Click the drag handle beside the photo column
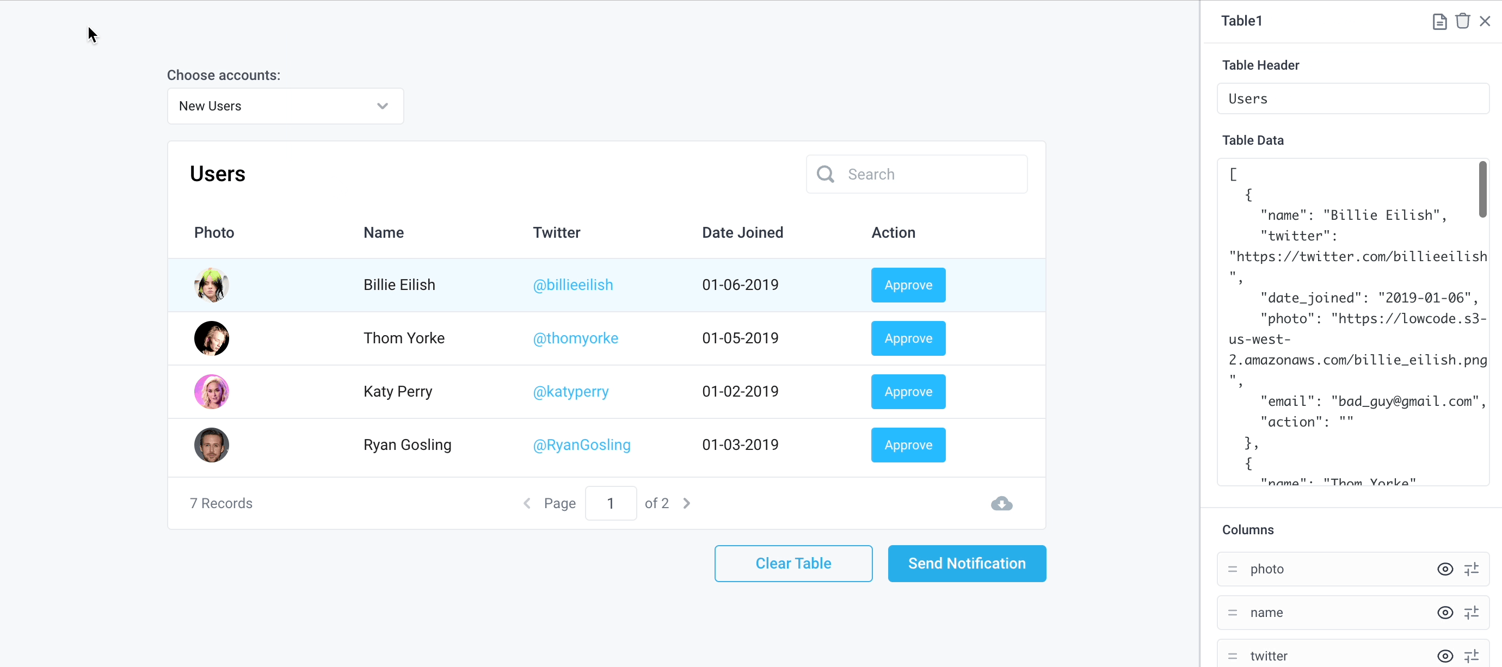This screenshot has height=667, width=1502. point(1232,569)
